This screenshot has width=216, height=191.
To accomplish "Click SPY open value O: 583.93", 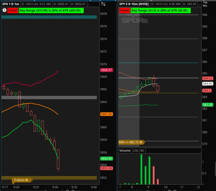I will pos(190,4).
